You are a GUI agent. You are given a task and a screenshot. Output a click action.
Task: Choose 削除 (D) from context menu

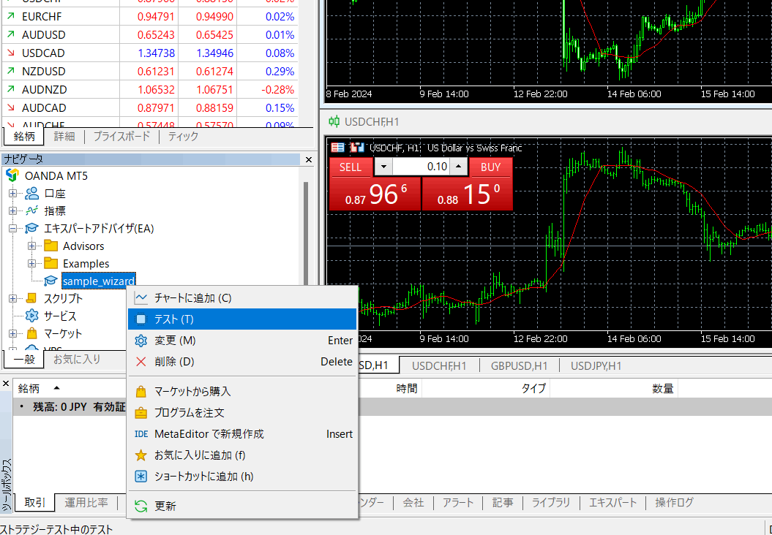[x=241, y=362]
